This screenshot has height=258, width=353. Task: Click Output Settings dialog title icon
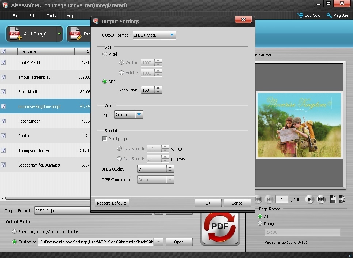(96, 21)
